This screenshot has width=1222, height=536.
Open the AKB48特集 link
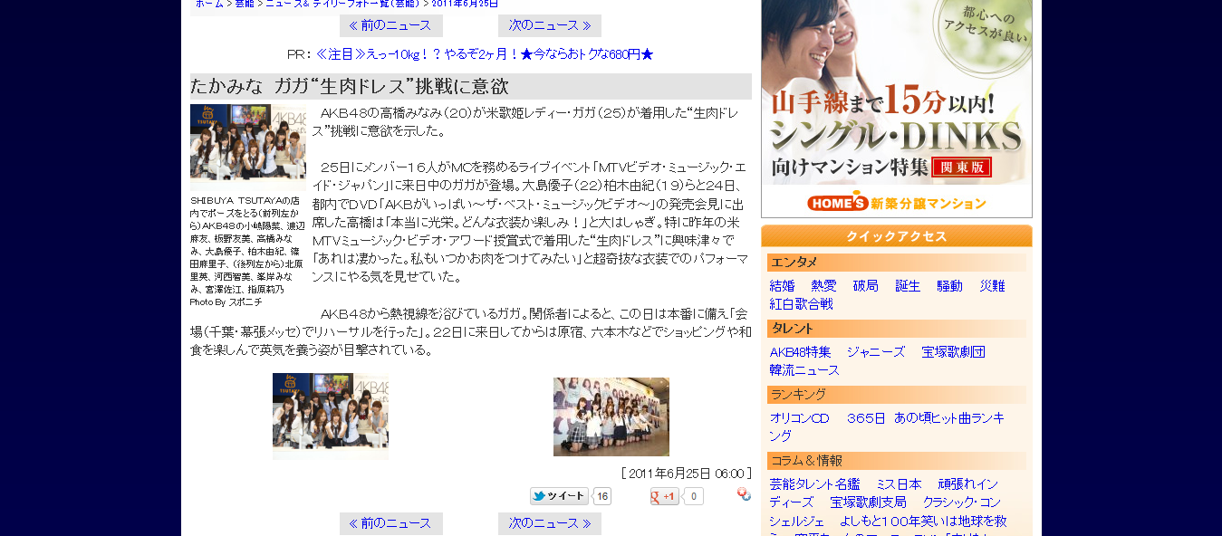801,352
